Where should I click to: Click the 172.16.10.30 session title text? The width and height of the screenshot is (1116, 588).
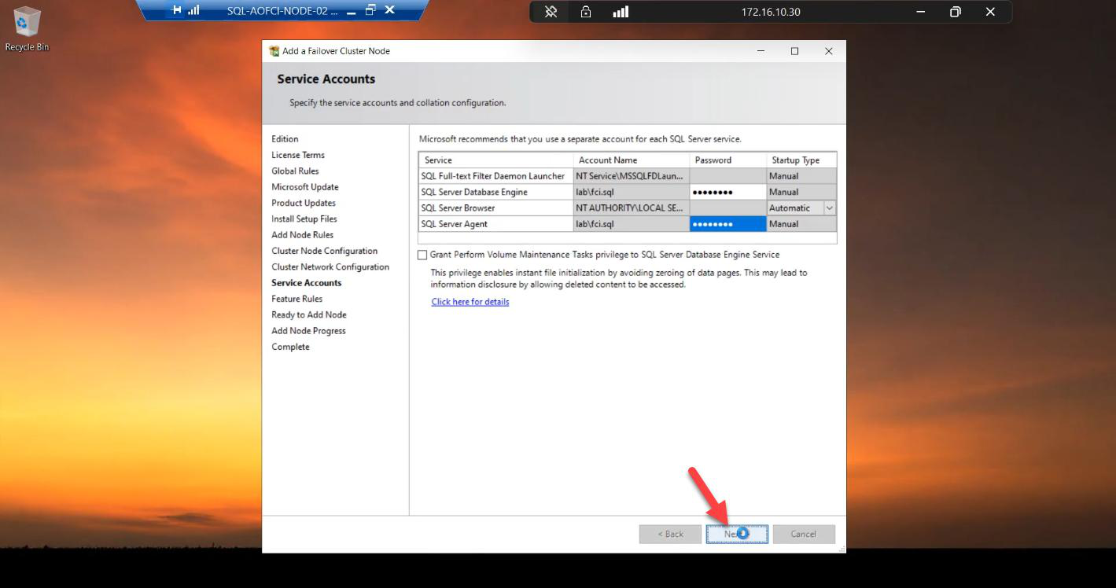(771, 12)
